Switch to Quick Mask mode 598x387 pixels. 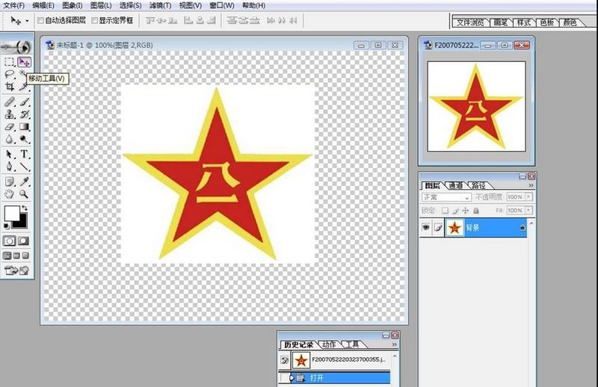click(x=24, y=241)
